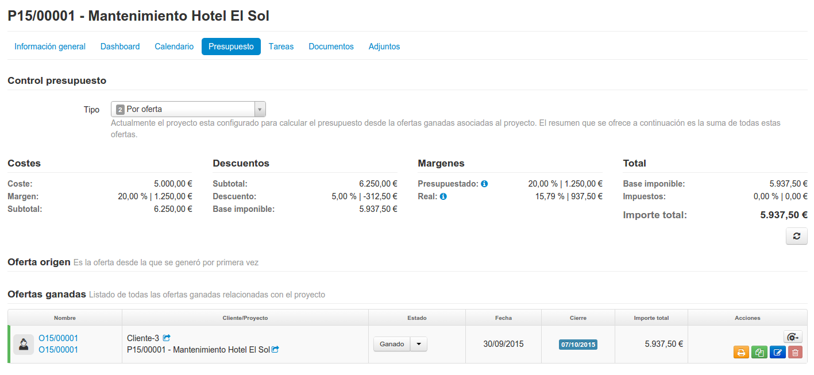814x375 pixels.
Task: Click project name in Cliente/Proyecto cell
Action: pyautogui.click(x=198, y=350)
